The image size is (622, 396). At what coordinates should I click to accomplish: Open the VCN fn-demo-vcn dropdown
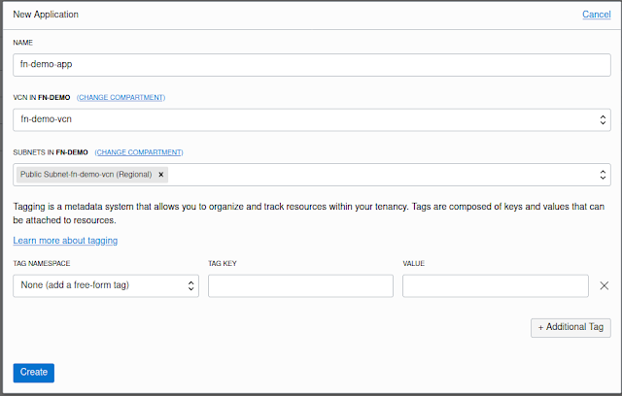(312, 120)
